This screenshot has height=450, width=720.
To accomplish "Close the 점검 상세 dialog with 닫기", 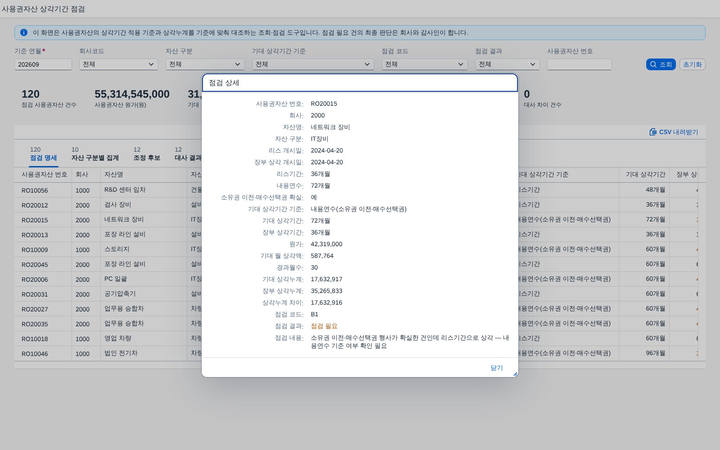I will [496, 368].
